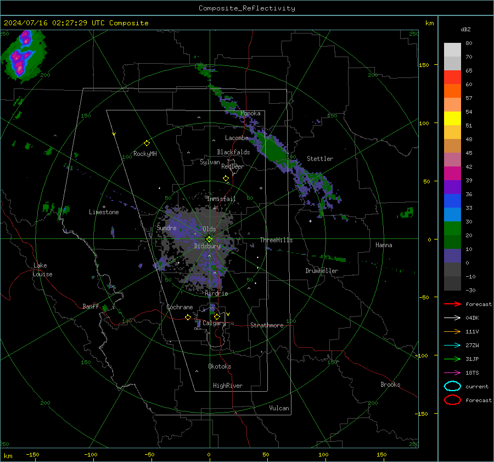Click the Drumheller city label
This screenshot has height=462, width=494.
[x=322, y=271]
